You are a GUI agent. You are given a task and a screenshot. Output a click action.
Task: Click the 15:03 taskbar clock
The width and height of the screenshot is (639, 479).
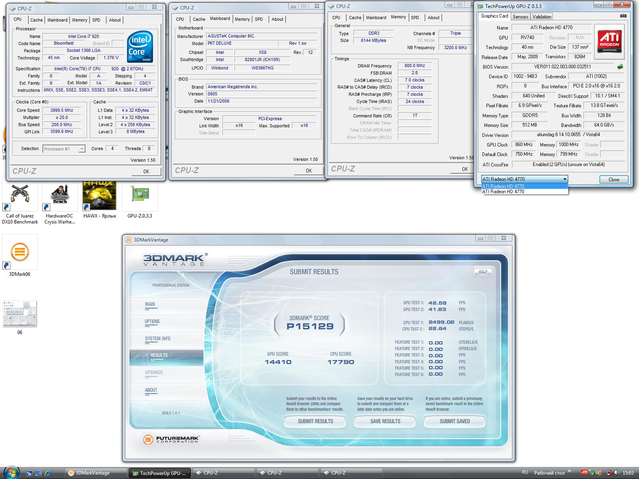628,473
